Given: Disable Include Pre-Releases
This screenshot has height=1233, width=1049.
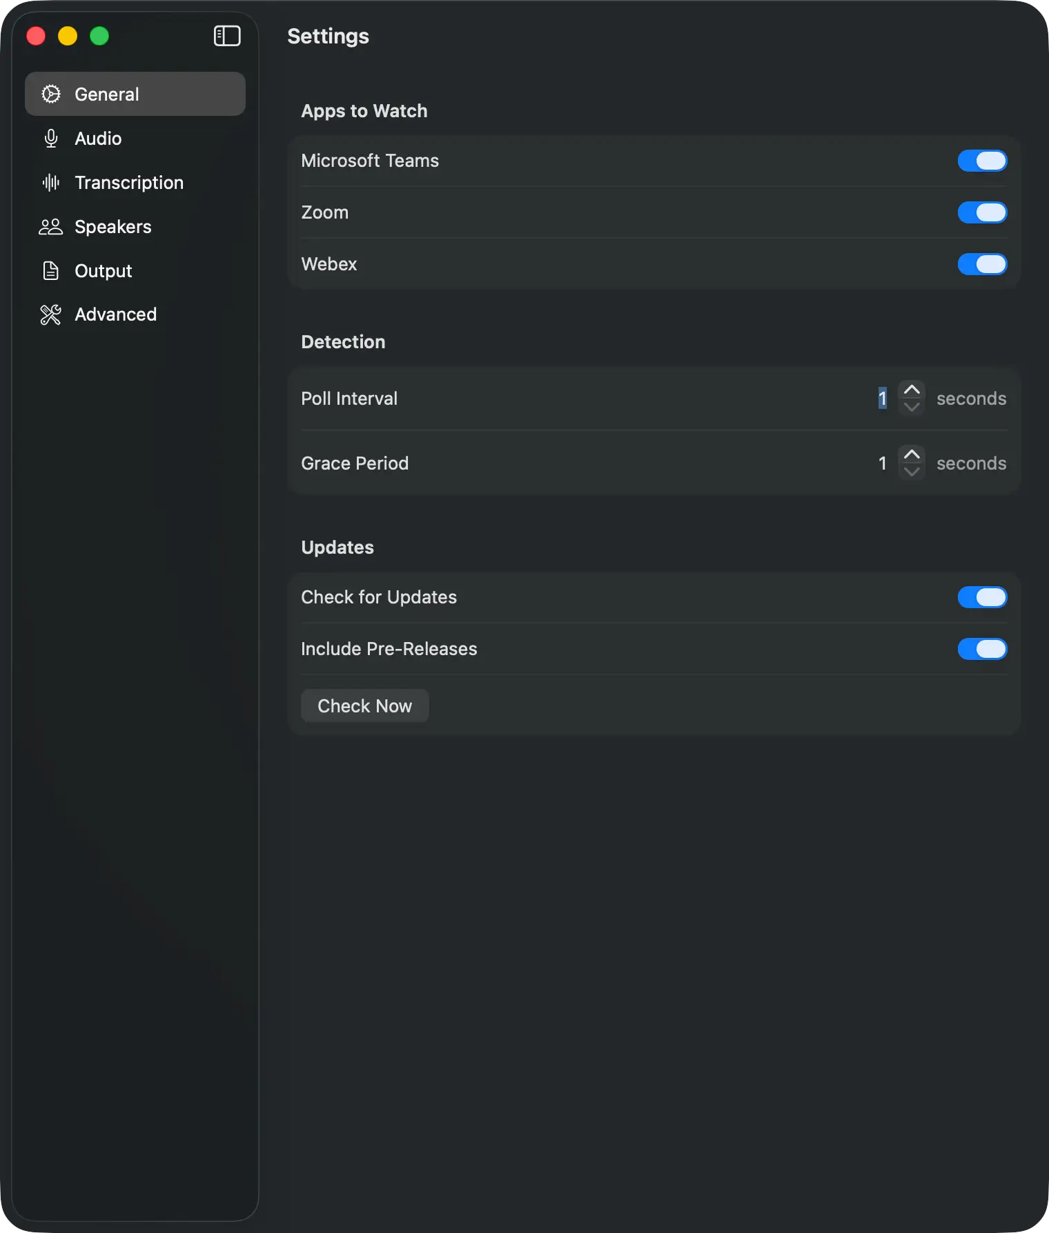Looking at the screenshot, I should point(982,649).
